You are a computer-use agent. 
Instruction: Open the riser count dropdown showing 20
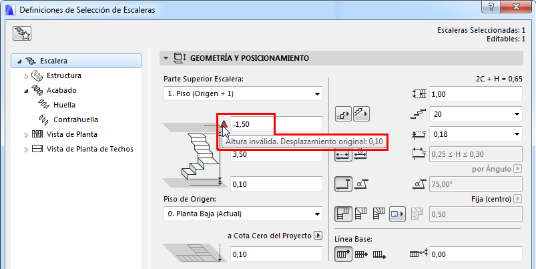pyautogui.click(x=476, y=114)
